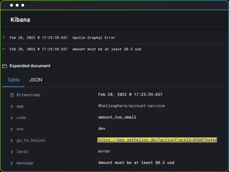The height and width of the screenshot is (172, 229).
Task: Click the text type icon for app field
Action: click(x=12, y=106)
